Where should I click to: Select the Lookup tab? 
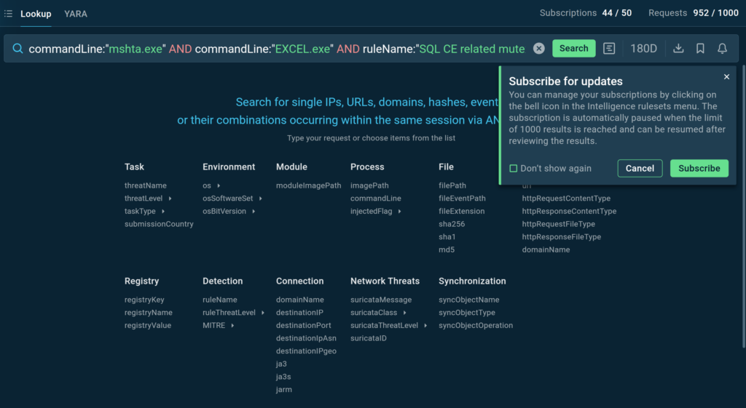pyautogui.click(x=36, y=14)
